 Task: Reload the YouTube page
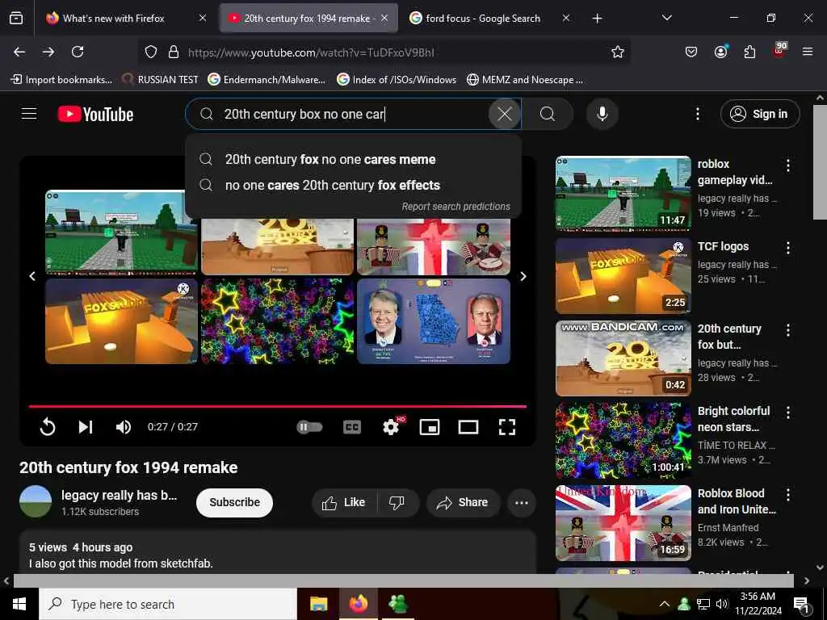pos(78,52)
